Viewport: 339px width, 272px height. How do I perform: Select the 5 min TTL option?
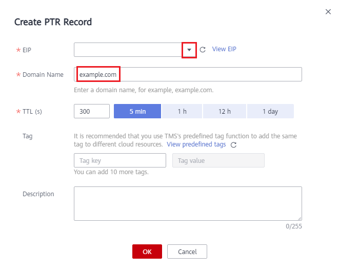click(137, 111)
